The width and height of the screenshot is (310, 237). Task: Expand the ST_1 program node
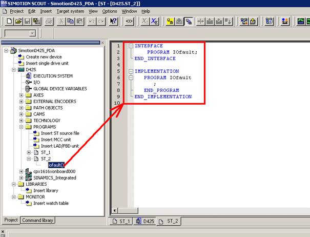[x=29, y=152]
